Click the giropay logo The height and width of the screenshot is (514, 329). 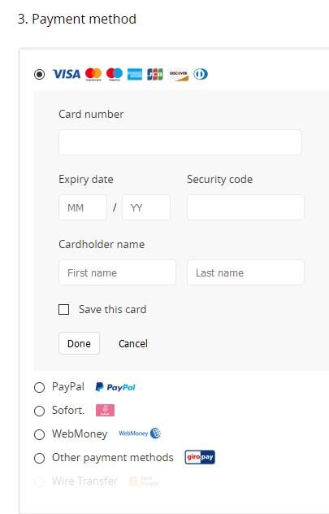(200, 457)
